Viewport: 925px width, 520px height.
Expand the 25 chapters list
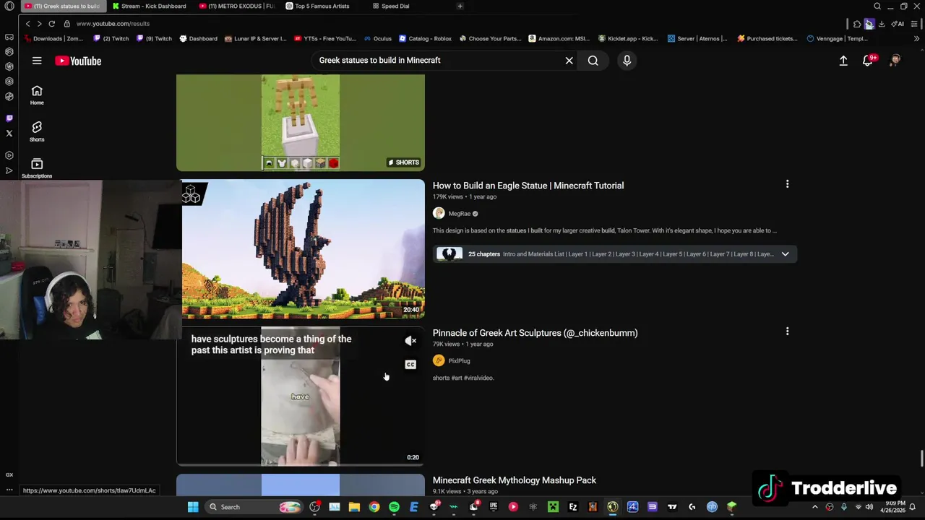(x=785, y=254)
